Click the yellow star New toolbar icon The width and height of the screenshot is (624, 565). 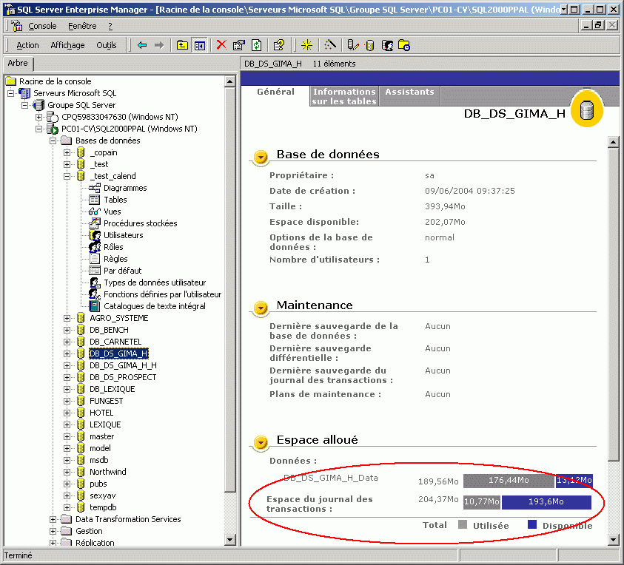306,45
